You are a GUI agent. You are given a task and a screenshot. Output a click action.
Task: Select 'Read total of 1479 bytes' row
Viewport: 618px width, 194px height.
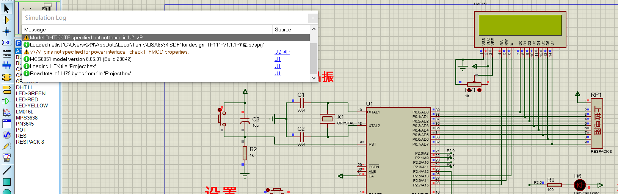166,73
